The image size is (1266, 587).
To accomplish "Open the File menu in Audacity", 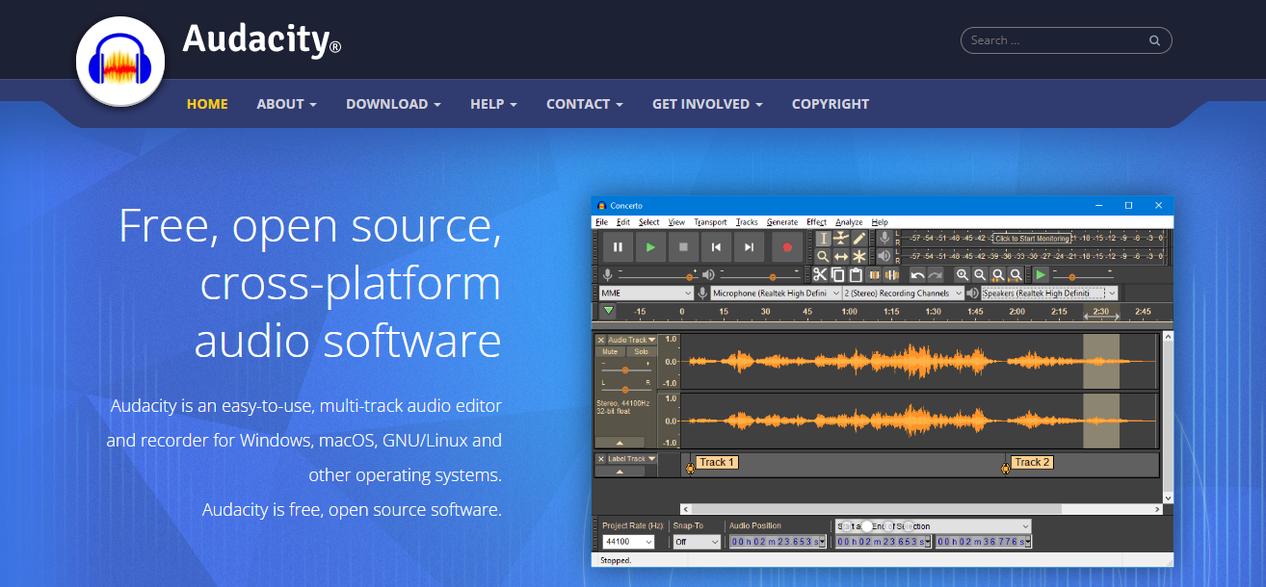I will (601, 222).
